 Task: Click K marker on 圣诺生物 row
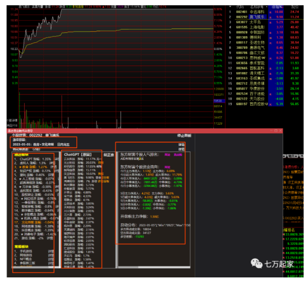pos(270,43)
